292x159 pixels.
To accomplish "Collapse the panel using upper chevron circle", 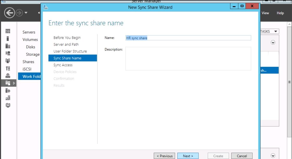I will pyautogui.click(x=273, y=42).
